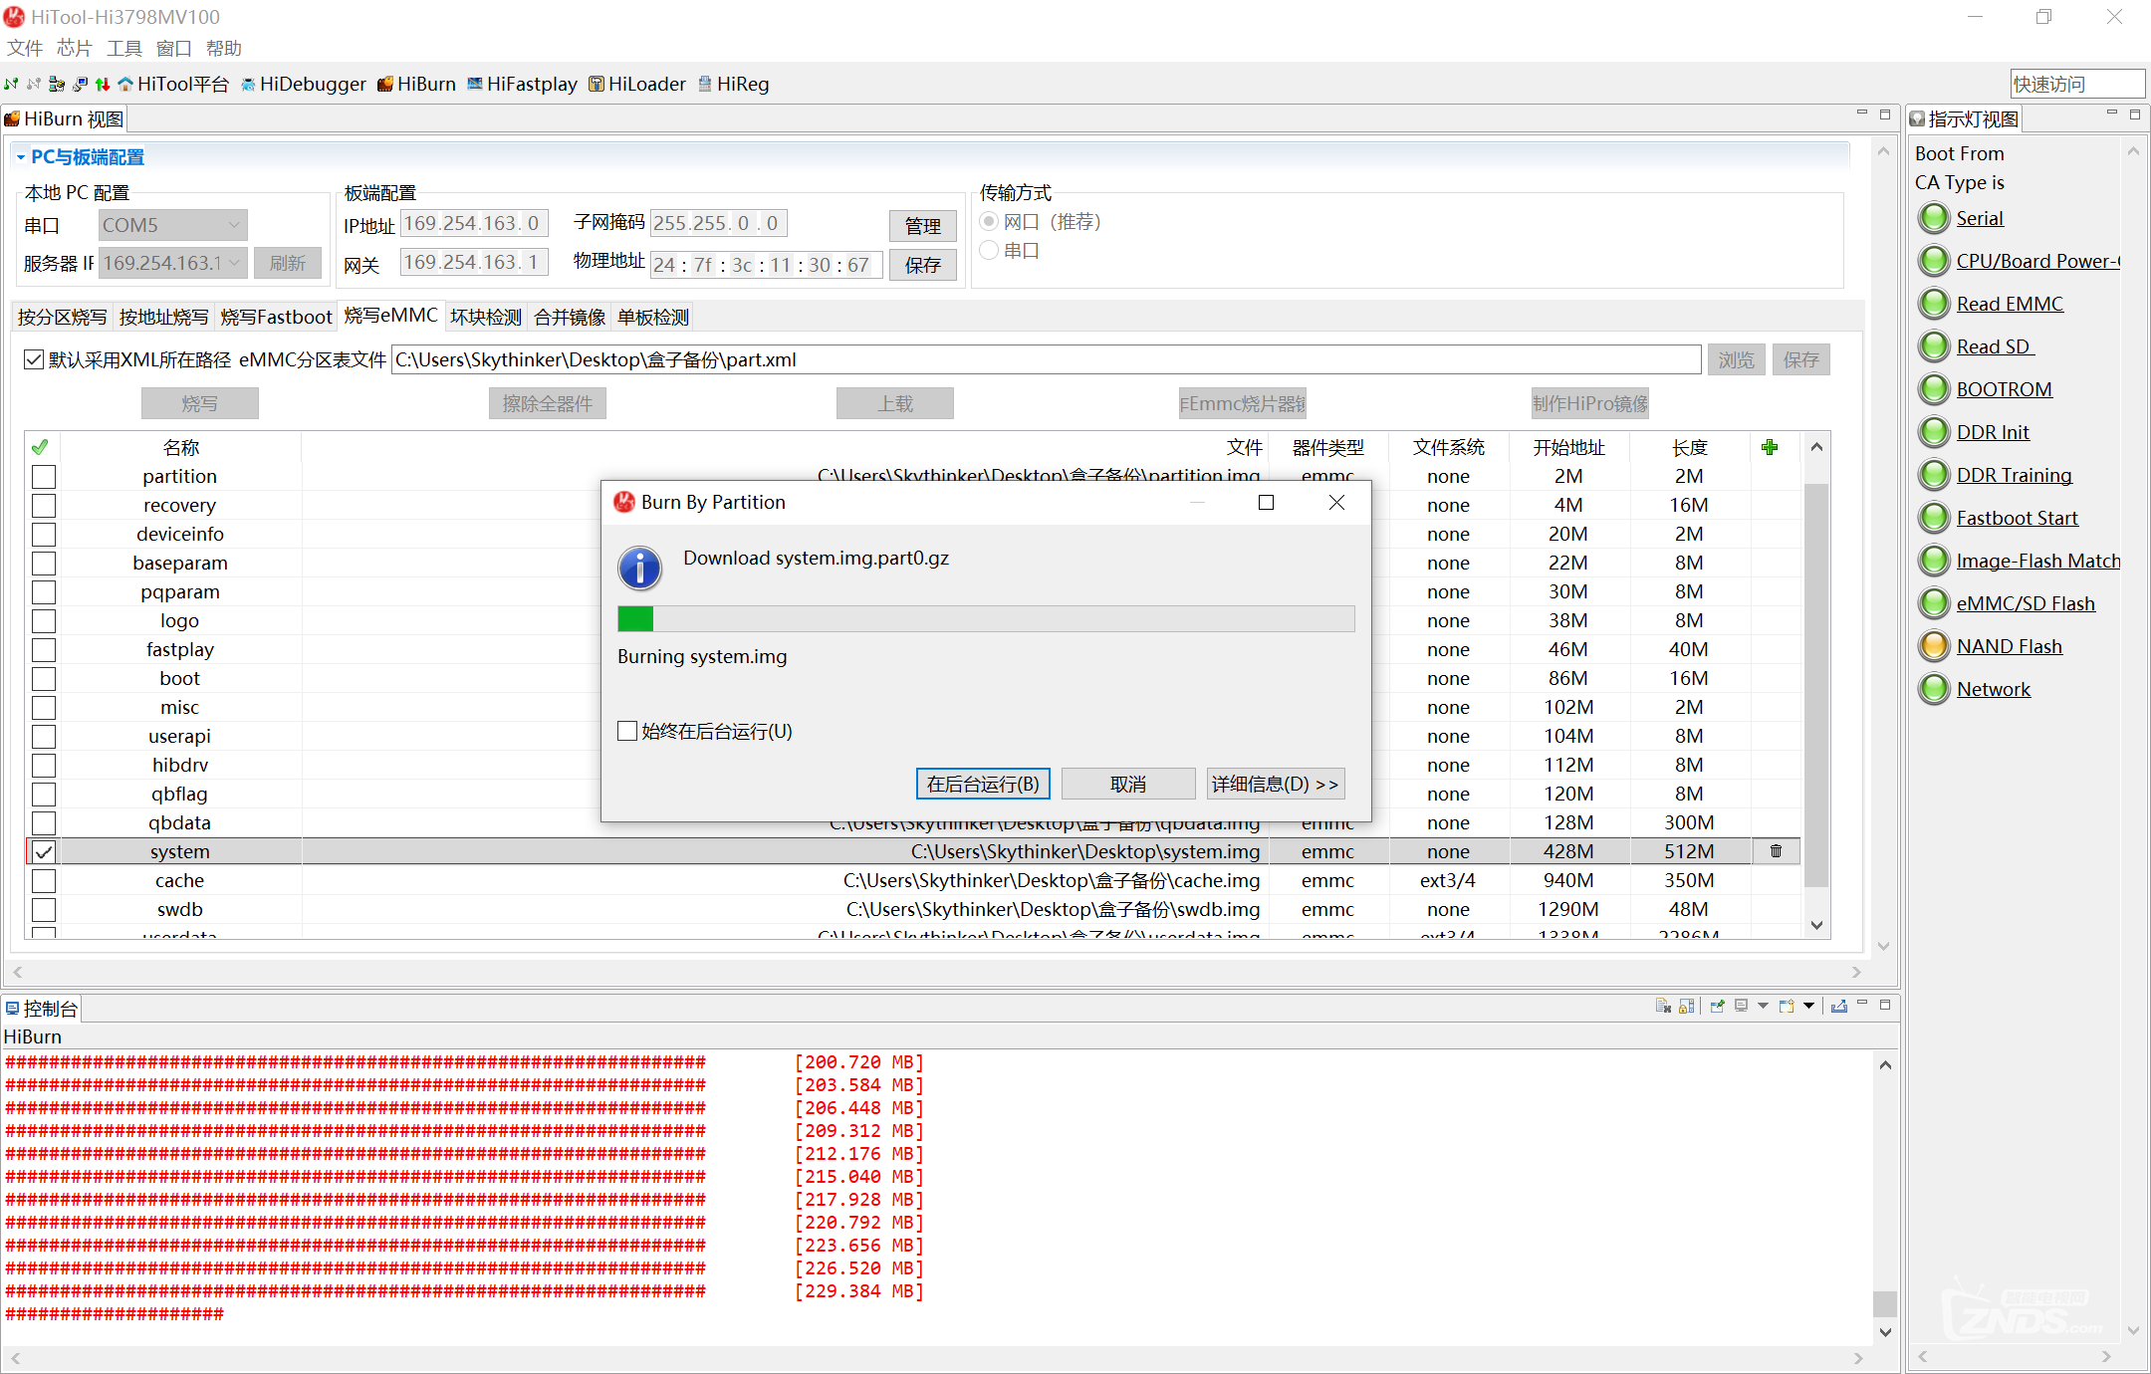Maximize the HiBurn 视图 panel
This screenshot has width=2151, height=1374.
tap(1885, 115)
